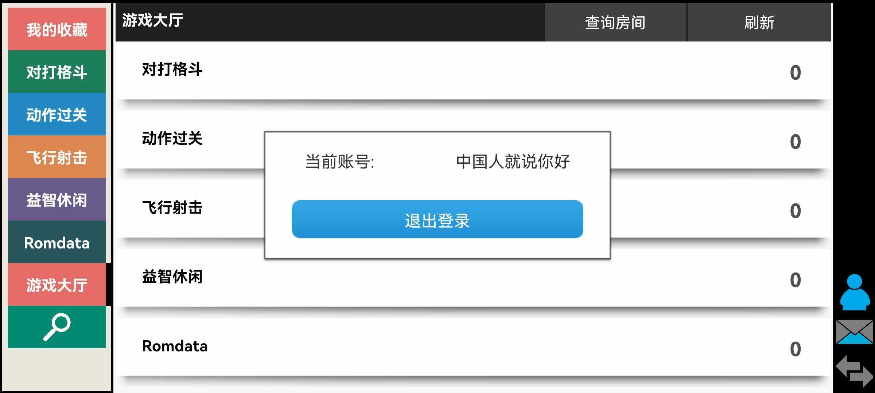875x393 pixels.
Task: Go to 游戏大厅 in the sidebar
Action: (x=57, y=285)
